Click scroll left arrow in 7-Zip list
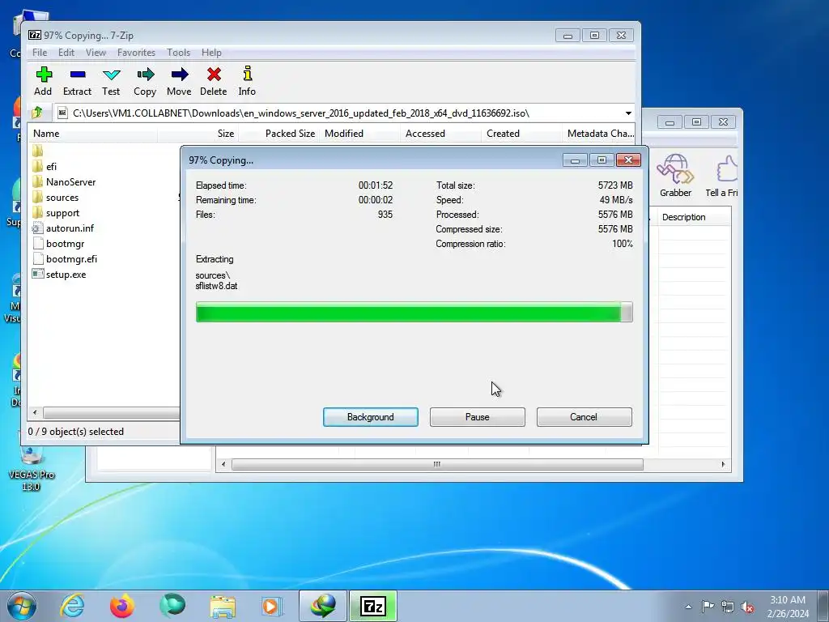Screen dimensions: 829x622 pos(35,412)
